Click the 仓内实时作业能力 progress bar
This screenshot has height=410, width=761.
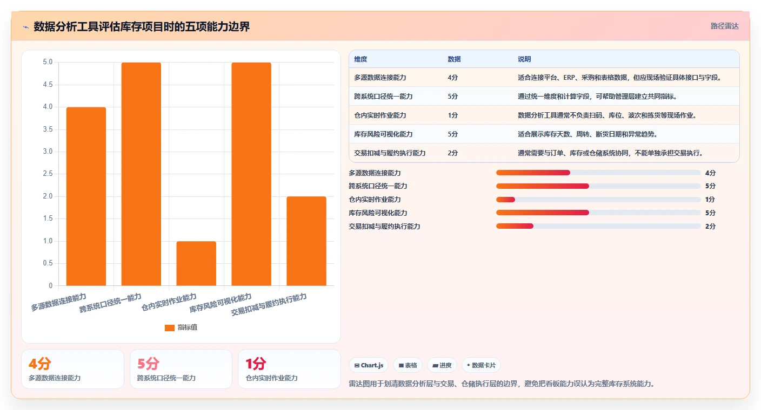coord(598,200)
